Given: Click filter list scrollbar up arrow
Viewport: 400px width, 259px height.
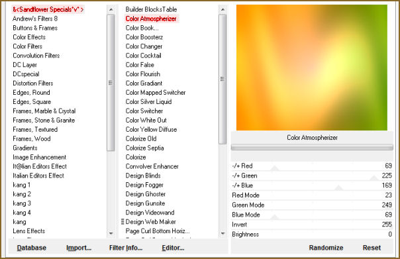Looking at the screenshot, I should pyautogui.click(x=223, y=9).
